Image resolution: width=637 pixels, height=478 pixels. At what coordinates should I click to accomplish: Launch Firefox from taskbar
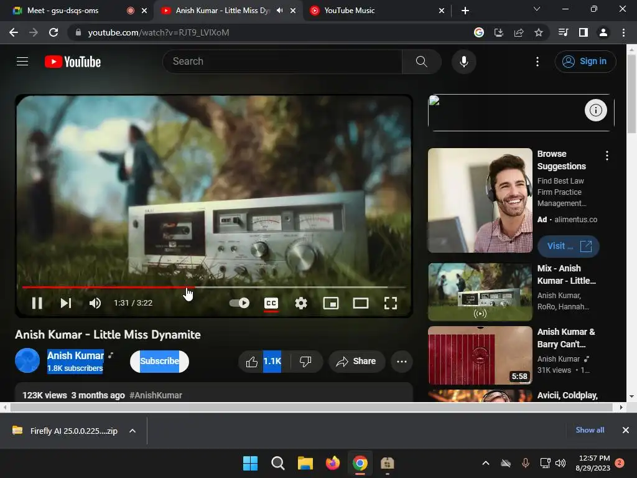tap(333, 463)
